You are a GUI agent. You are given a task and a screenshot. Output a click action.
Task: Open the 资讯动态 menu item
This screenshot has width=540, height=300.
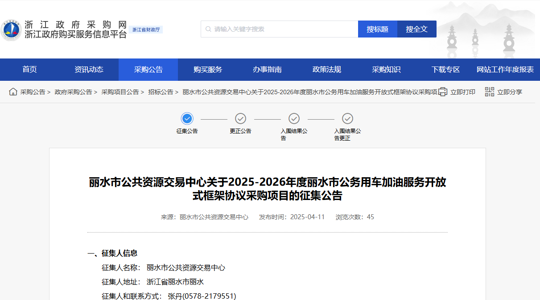click(89, 69)
